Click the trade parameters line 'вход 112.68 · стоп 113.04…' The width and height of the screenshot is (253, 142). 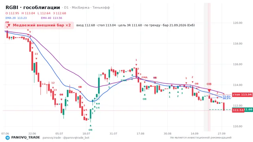coord(136,25)
